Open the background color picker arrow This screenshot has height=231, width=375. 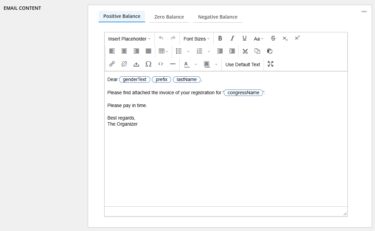click(x=216, y=64)
